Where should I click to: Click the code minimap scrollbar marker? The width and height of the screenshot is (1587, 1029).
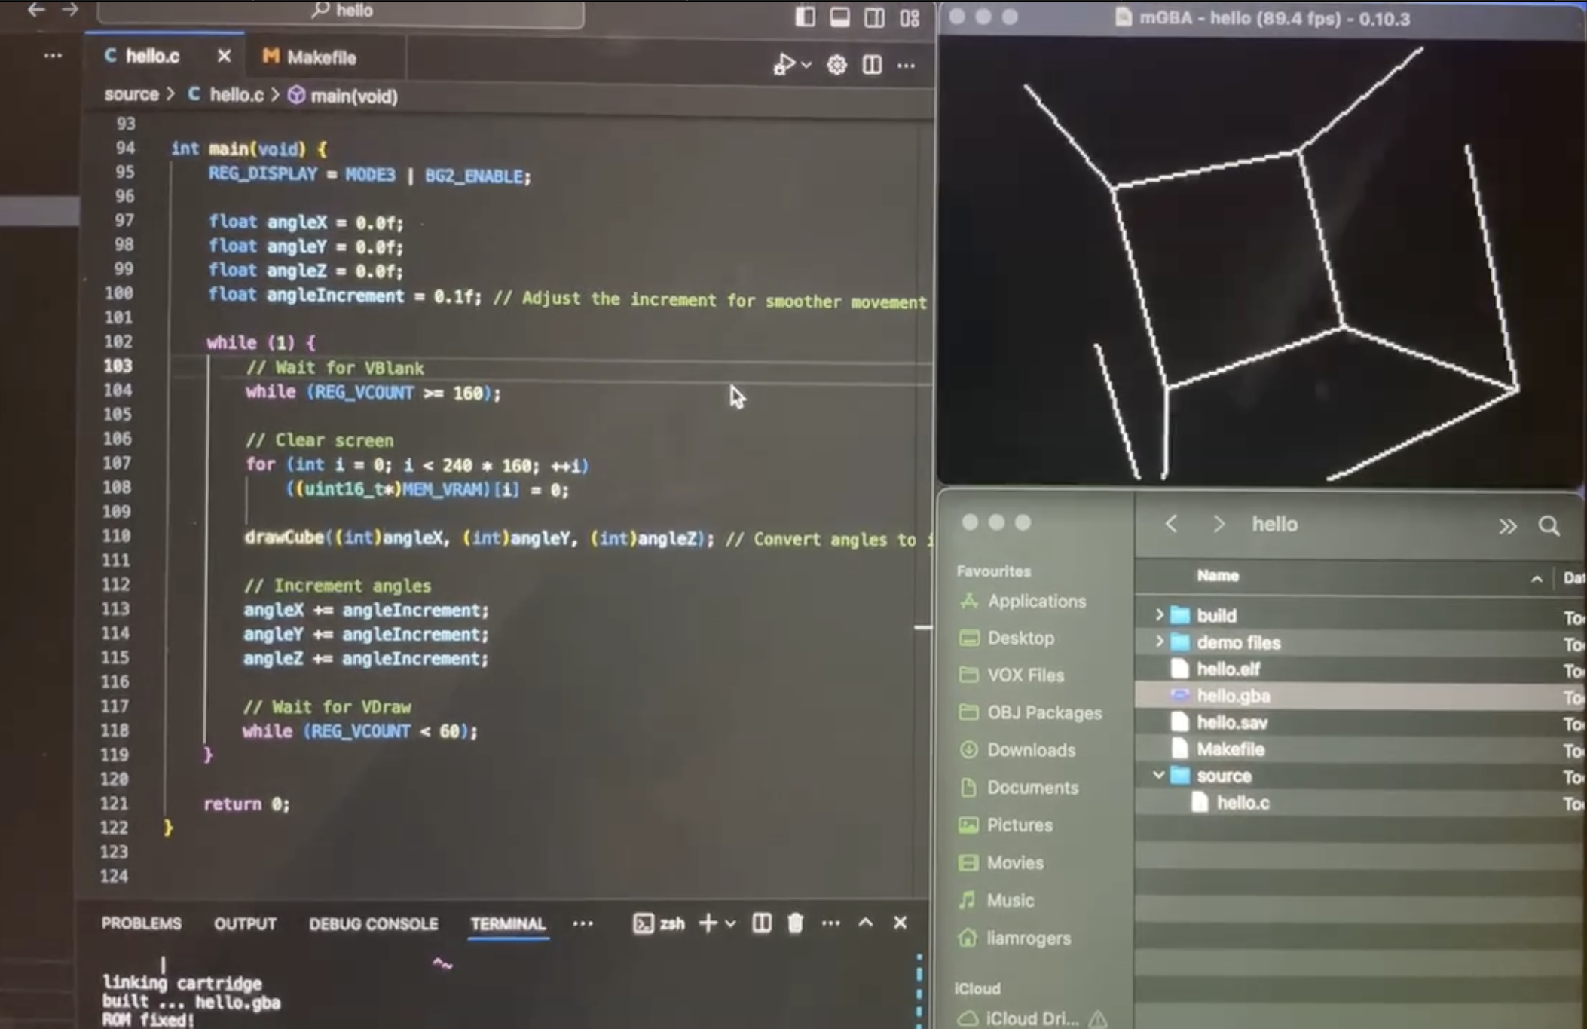[x=923, y=627]
